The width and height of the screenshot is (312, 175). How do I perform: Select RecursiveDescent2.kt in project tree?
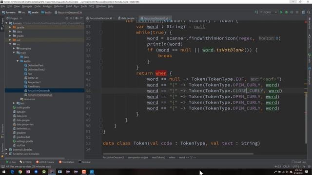[39, 95]
